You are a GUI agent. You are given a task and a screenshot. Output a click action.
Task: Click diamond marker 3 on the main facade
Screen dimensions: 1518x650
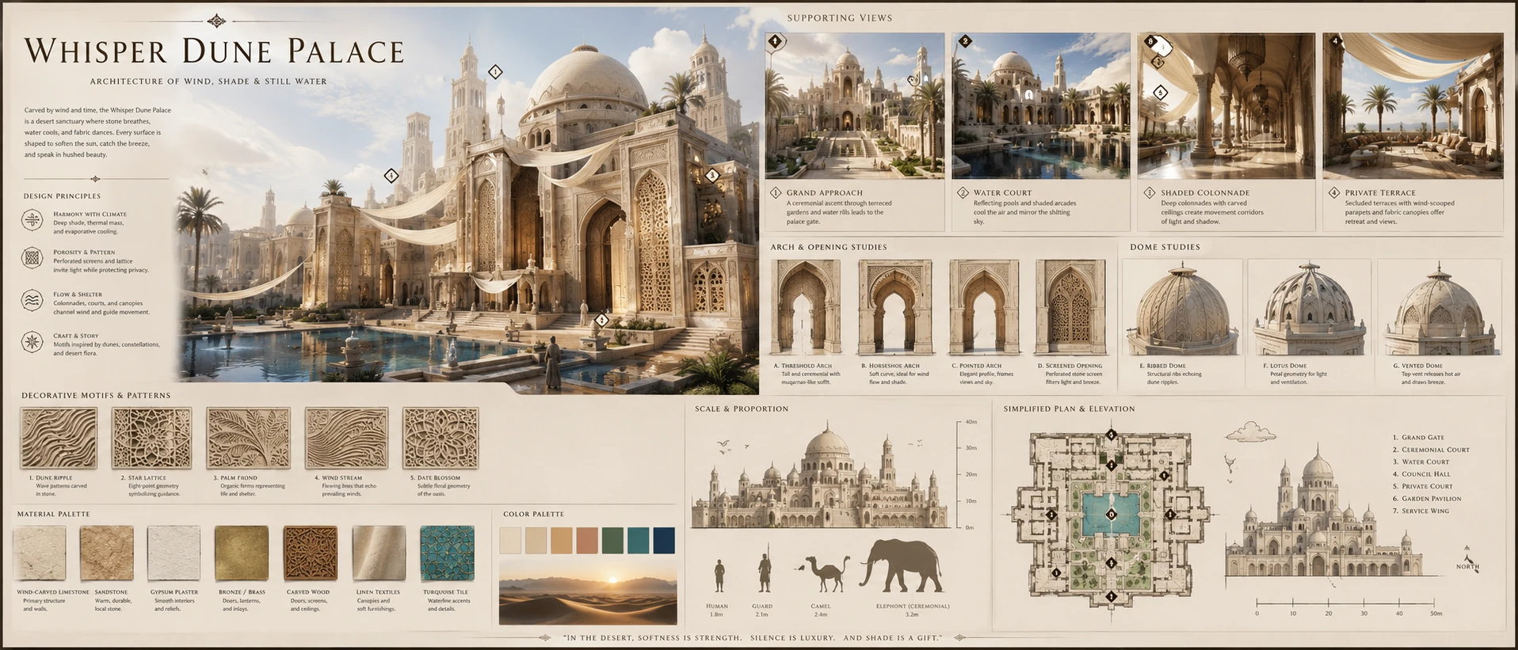point(712,175)
